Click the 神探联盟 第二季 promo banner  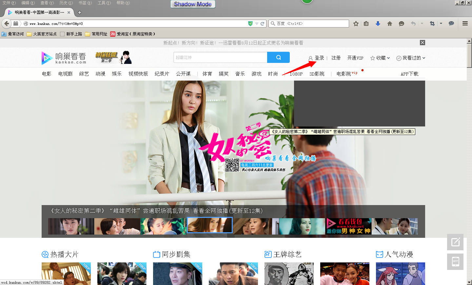(113, 57)
